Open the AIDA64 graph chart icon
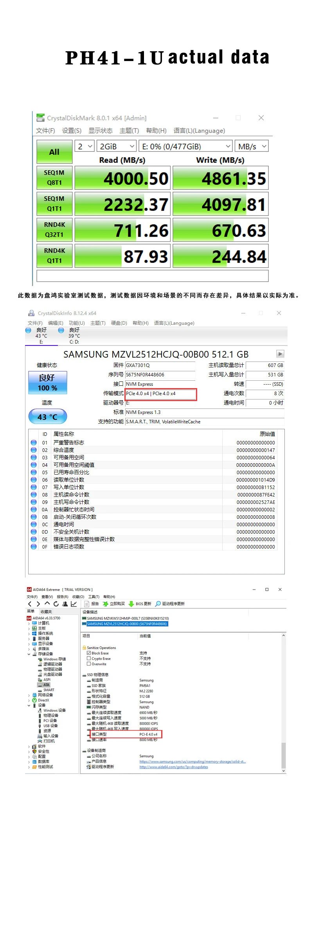This screenshot has width=313, height=939. pos(74,604)
